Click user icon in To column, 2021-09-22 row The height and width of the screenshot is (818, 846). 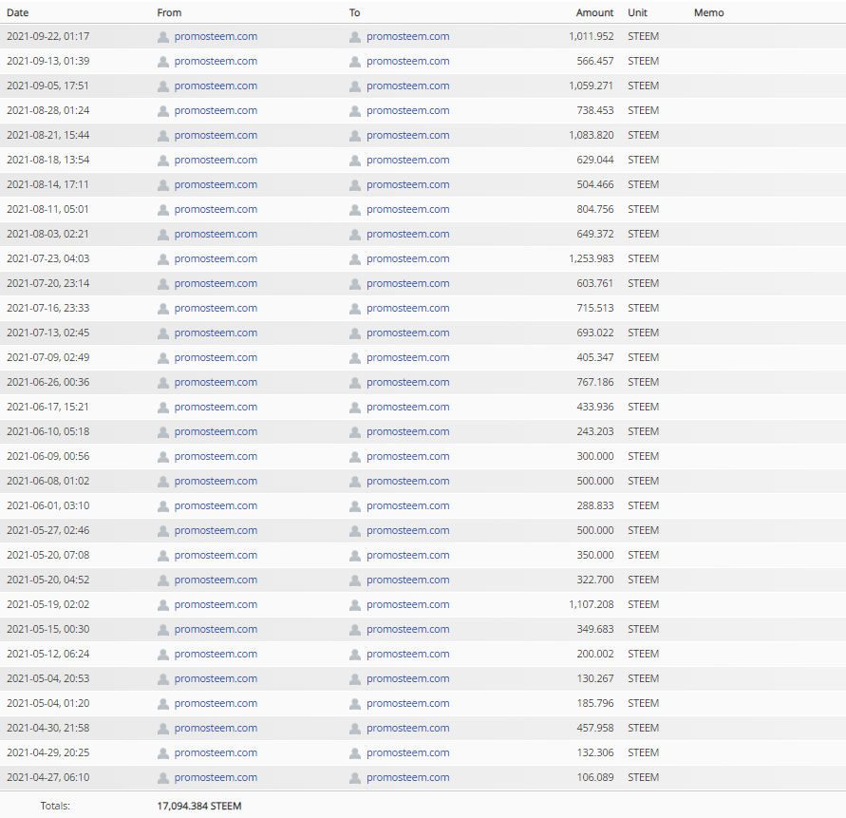[x=355, y=37]
